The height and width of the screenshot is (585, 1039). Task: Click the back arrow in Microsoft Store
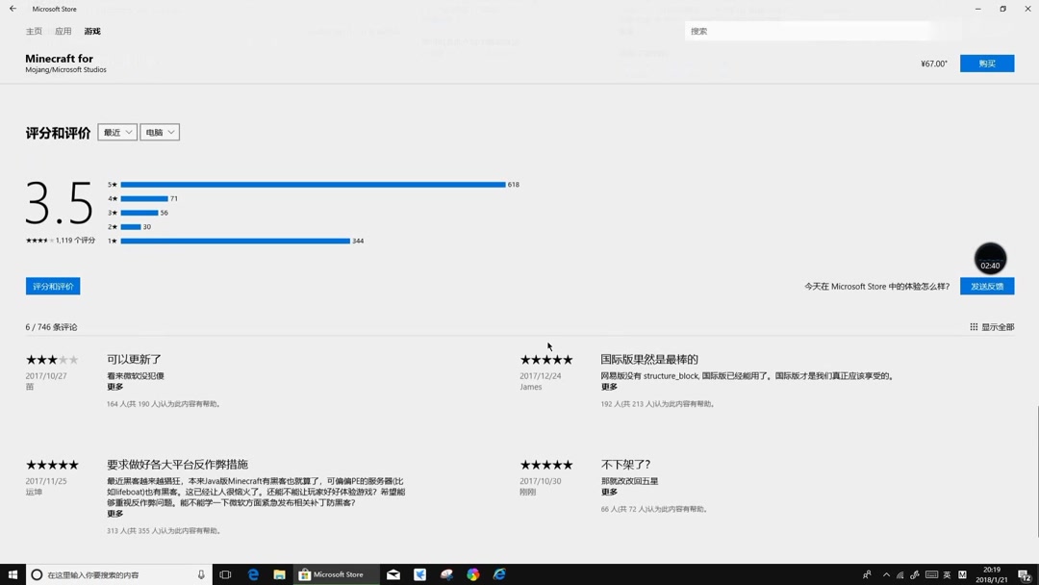click(x=11, y=9)
